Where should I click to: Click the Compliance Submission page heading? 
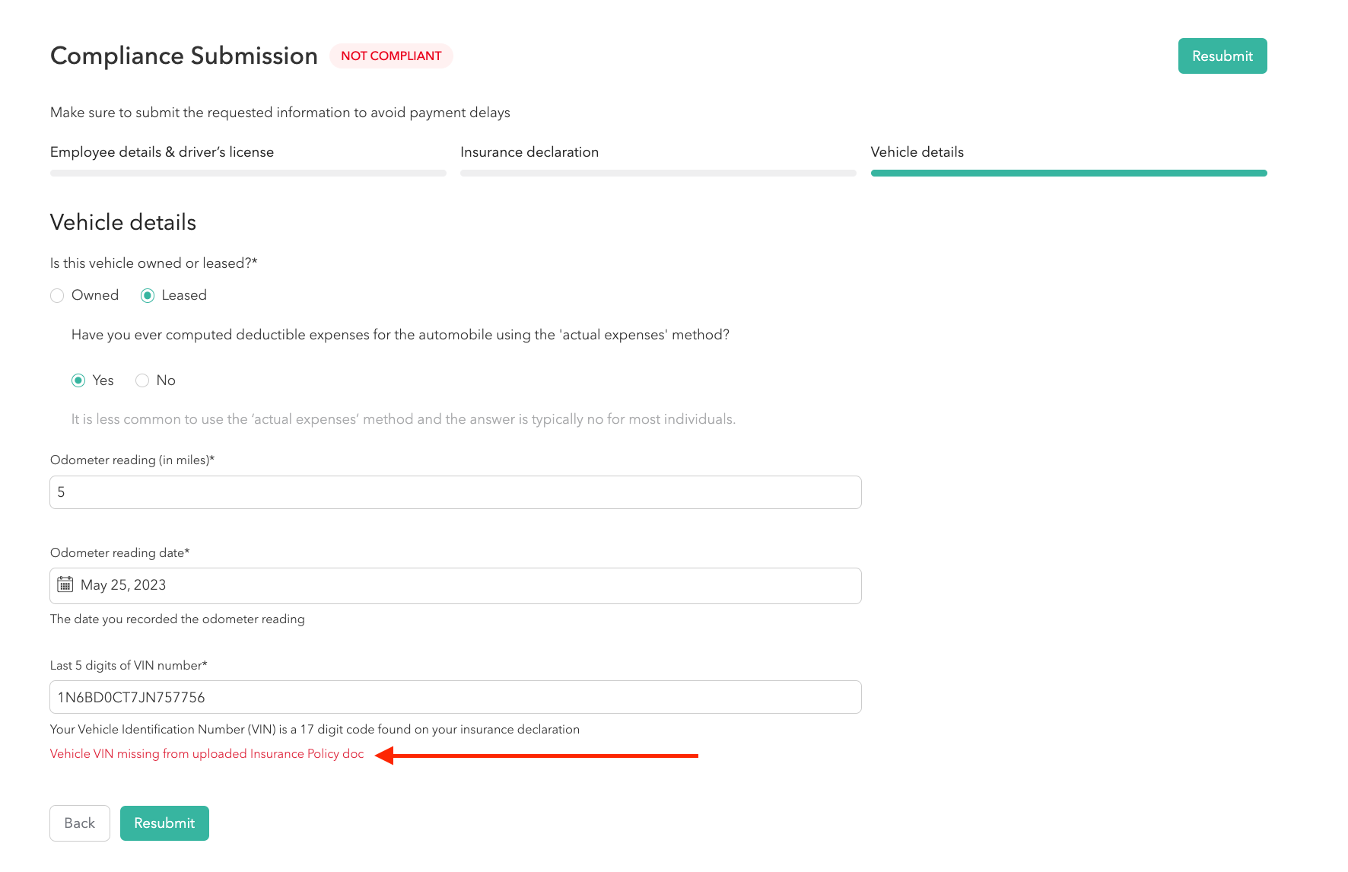point(183,55)
